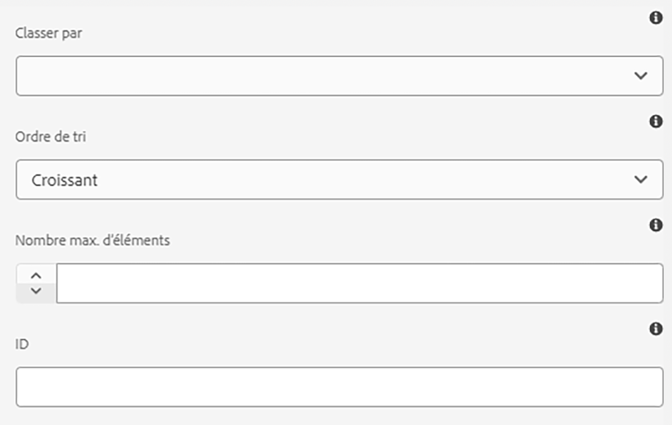The height and width of the screenshot is (425, 672).
Task: Increase max elements with the up arrow
Action: (x=36, y=275)
